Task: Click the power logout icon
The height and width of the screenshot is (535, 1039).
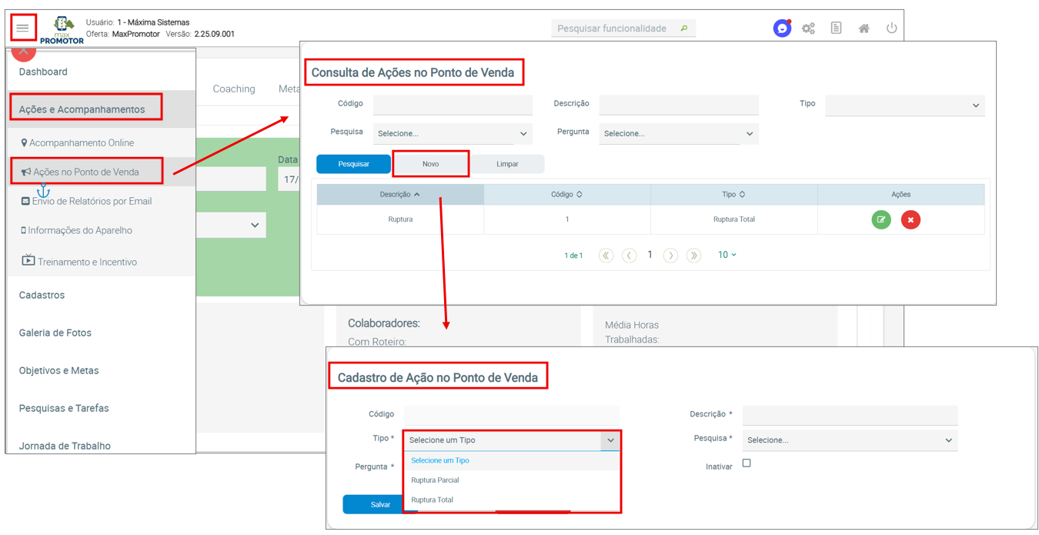Action: (891, 28)
